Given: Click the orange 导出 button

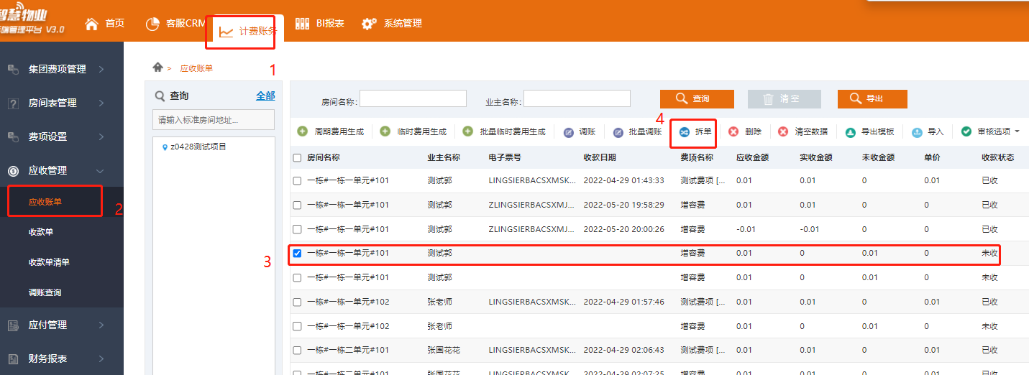Looking at the screenshot, I should (x=872, y=98).
